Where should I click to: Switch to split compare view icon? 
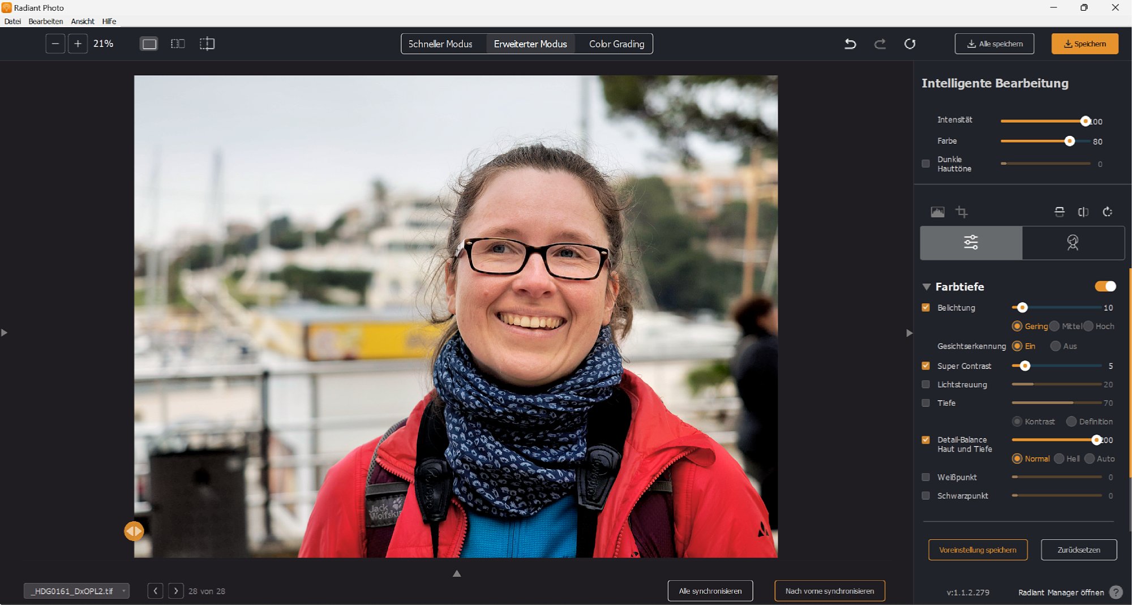[178, 44]
